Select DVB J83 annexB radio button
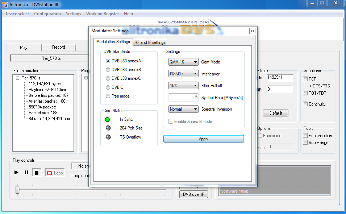The width and height of the screenshot is (346, 214). pyautogui.click(x=108, y=70)
